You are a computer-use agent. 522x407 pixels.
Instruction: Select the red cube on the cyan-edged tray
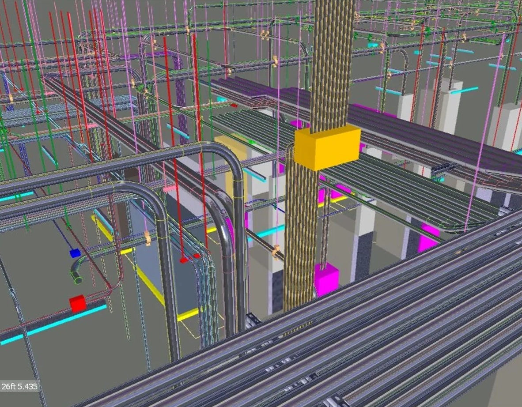pos(78,304)
